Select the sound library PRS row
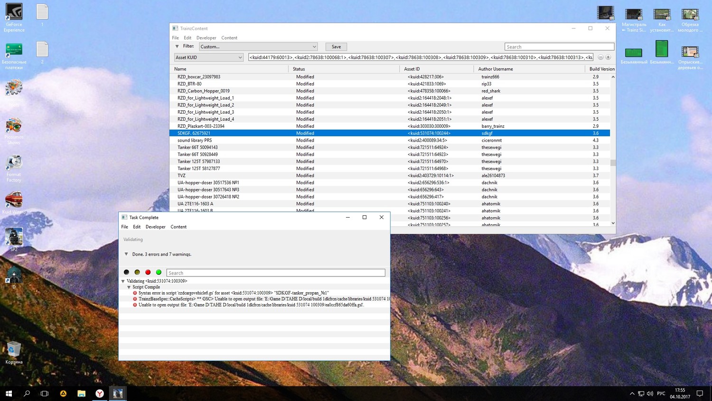 390,140
